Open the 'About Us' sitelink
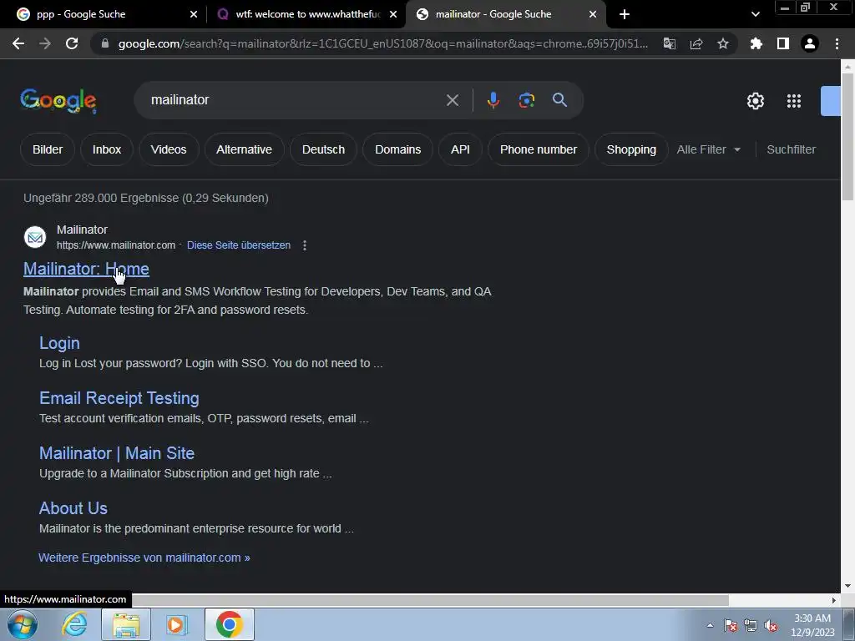855x641 pixels. point(73,508)
